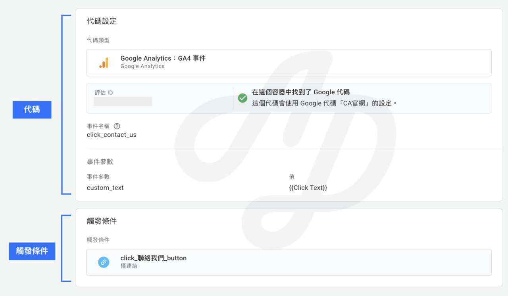
Task: Open the help icon beside 事件名稱
Action: (117, 126)
